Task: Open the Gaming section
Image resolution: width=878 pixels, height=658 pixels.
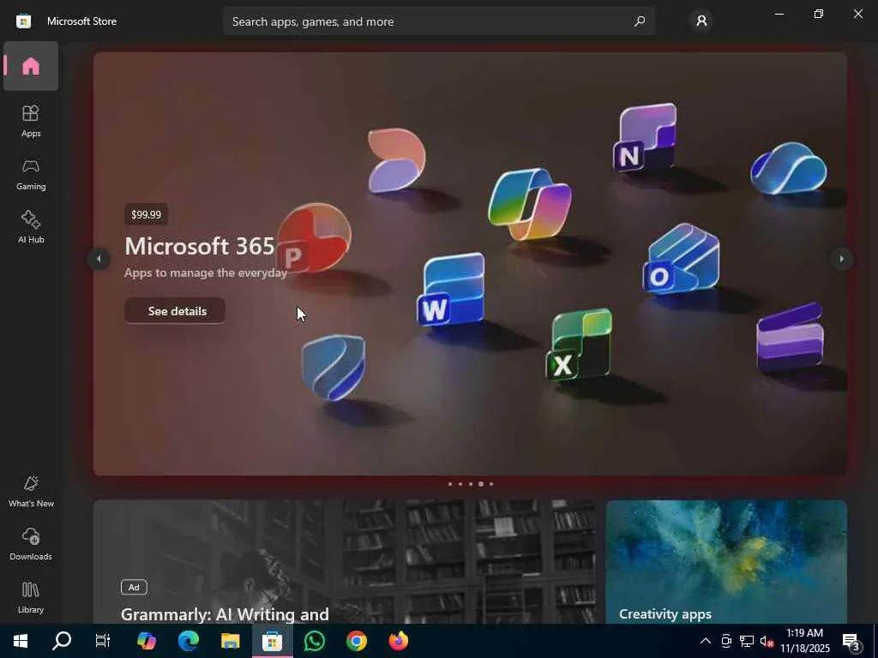Action: [x=31, y=175]
